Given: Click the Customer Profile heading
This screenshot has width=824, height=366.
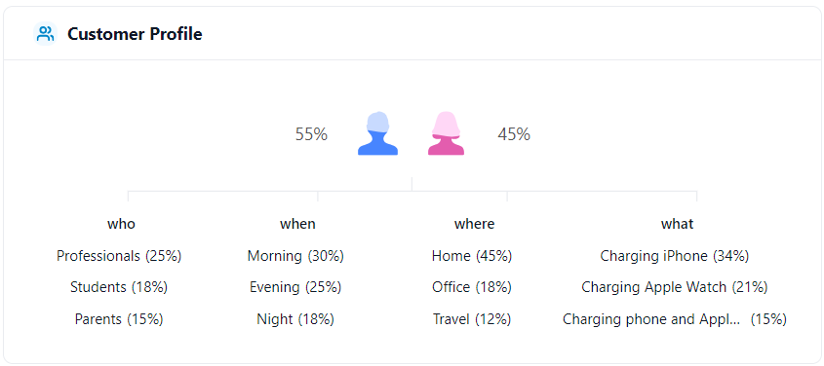Looking at the screenshot, I should click(135, 34).
